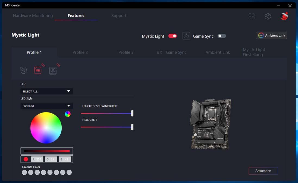Click the B value field
This screenshot has height=183, width=298.
pos(65,159)
